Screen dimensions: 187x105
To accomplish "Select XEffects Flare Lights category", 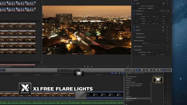I will [138, 99].
